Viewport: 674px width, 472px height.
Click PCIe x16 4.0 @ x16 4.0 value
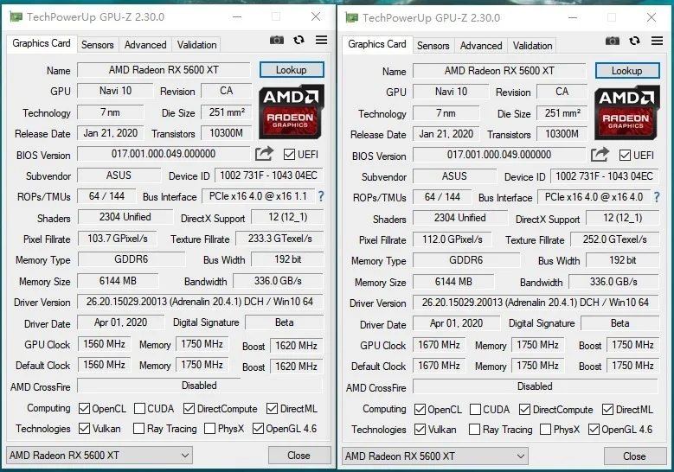(x=594, y=197)
